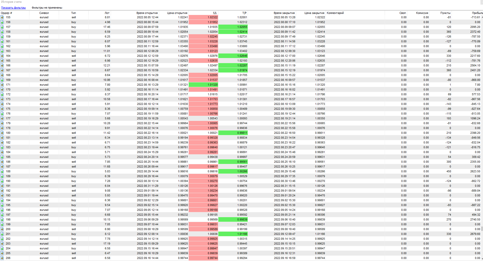Open the 'Показать фильтры' link
The height and width of the screenshot is (261, 483).
(x=13, y=8)
